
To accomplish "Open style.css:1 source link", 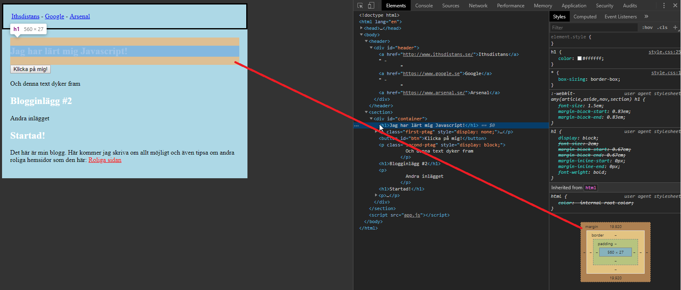I will point(666,73).
